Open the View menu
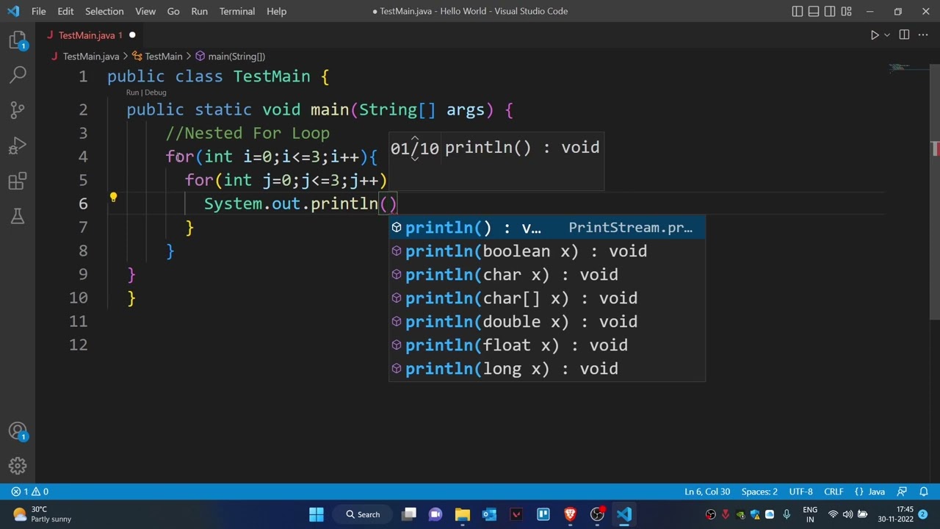Screen dimensions: 940x529 tap(145, 11)
